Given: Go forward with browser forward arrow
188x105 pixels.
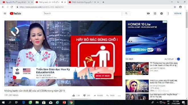Looking at the screenshot, I should click(x=7, y=7).
